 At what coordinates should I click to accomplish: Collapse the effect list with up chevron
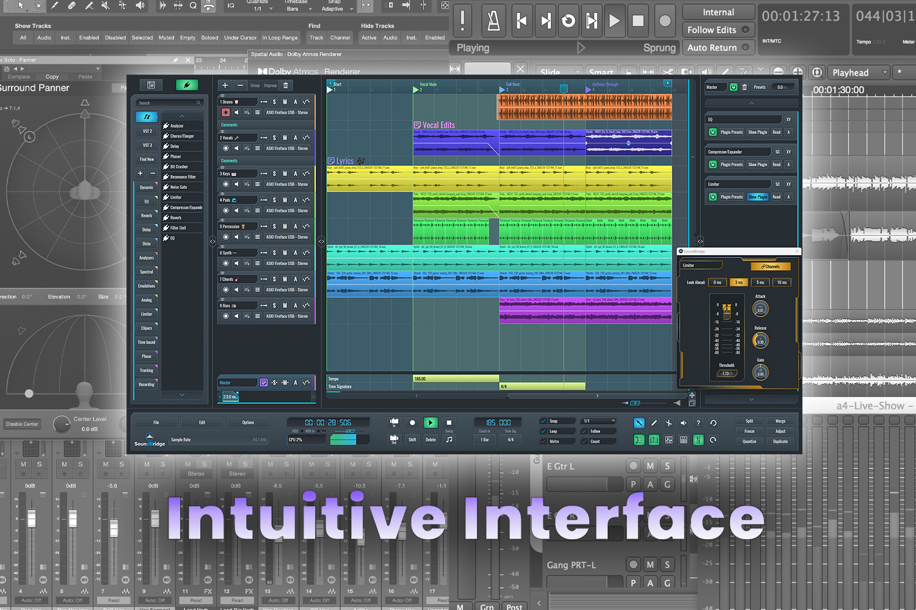tap(182, 116)
